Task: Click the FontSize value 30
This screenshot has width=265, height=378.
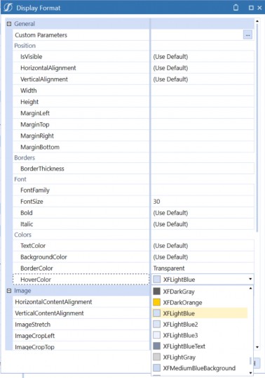Action: coord(156,202)
